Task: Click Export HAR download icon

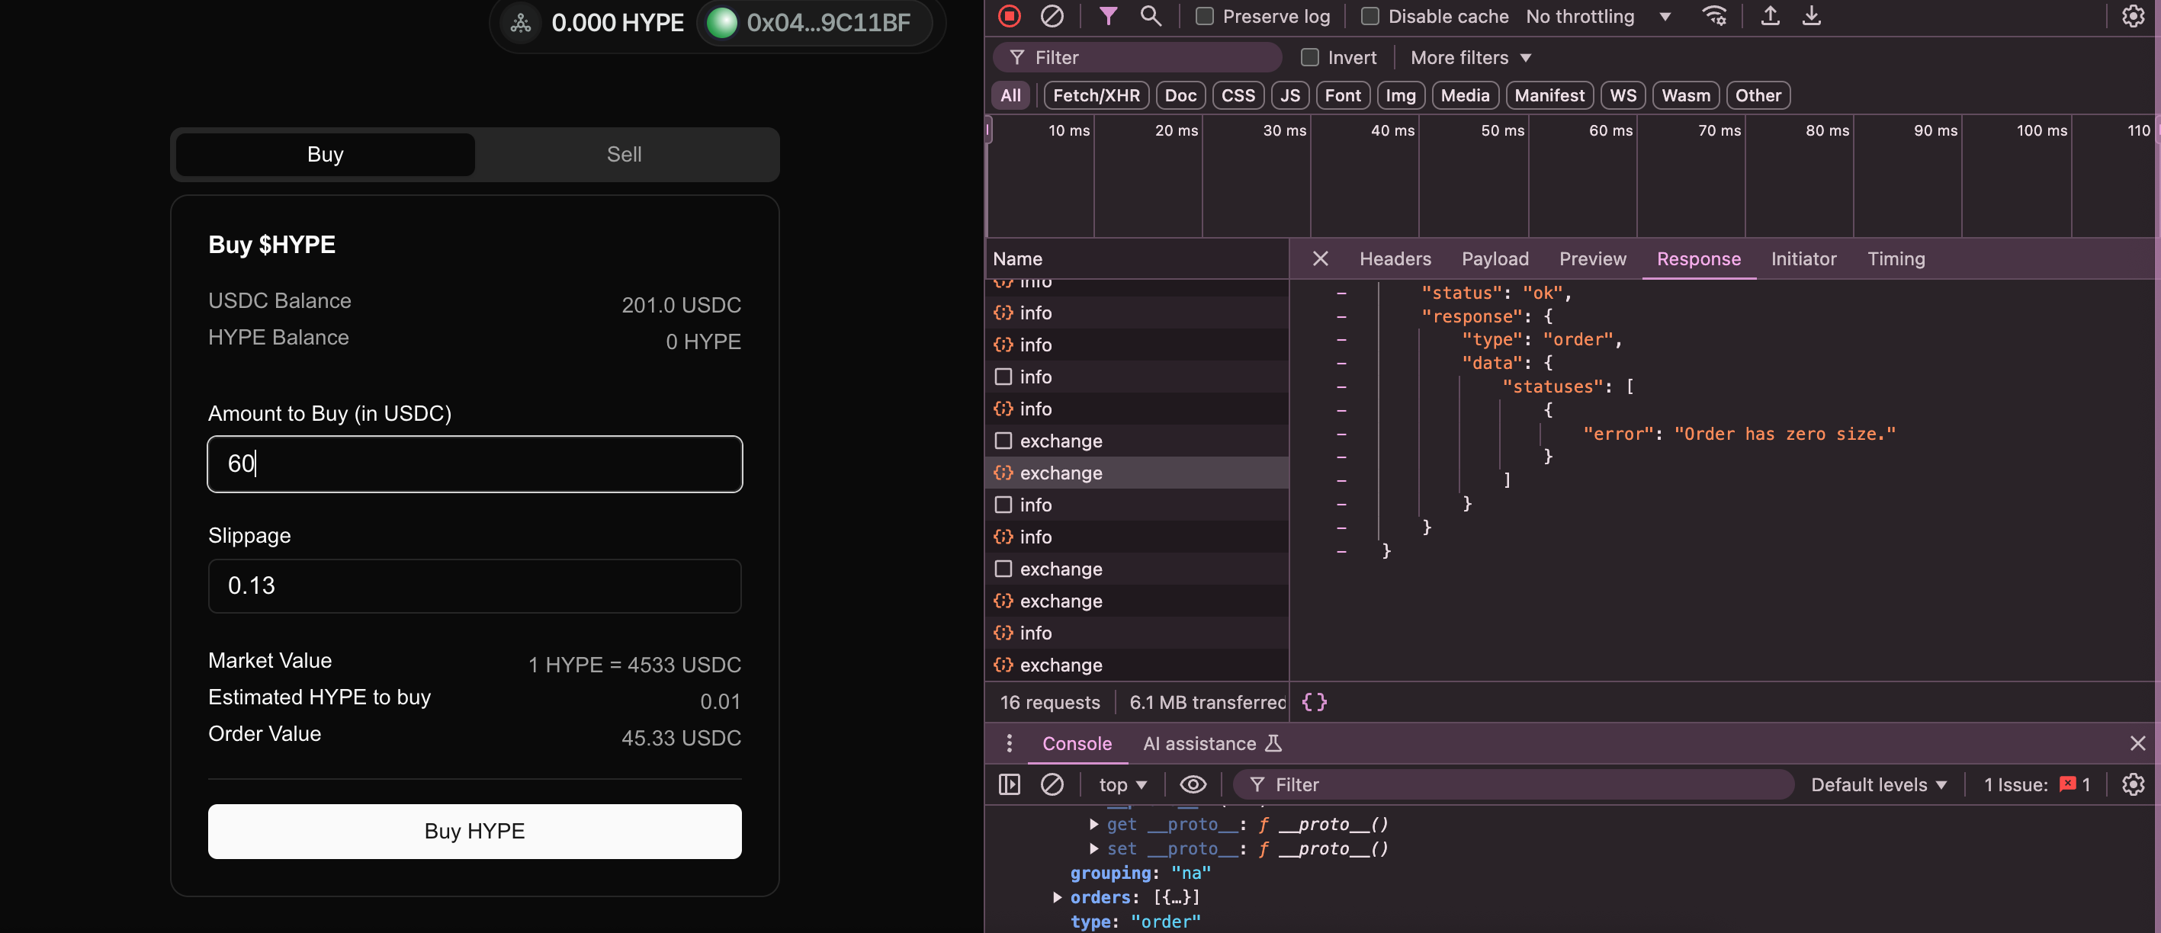Action: point(1811,16)
